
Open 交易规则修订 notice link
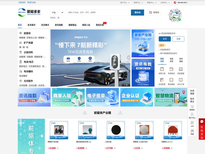[x=165, y=50]
